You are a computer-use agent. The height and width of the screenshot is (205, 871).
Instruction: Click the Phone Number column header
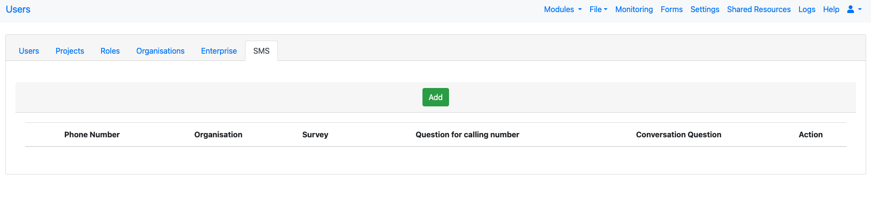pyautogui.click(x=92, y=134)
